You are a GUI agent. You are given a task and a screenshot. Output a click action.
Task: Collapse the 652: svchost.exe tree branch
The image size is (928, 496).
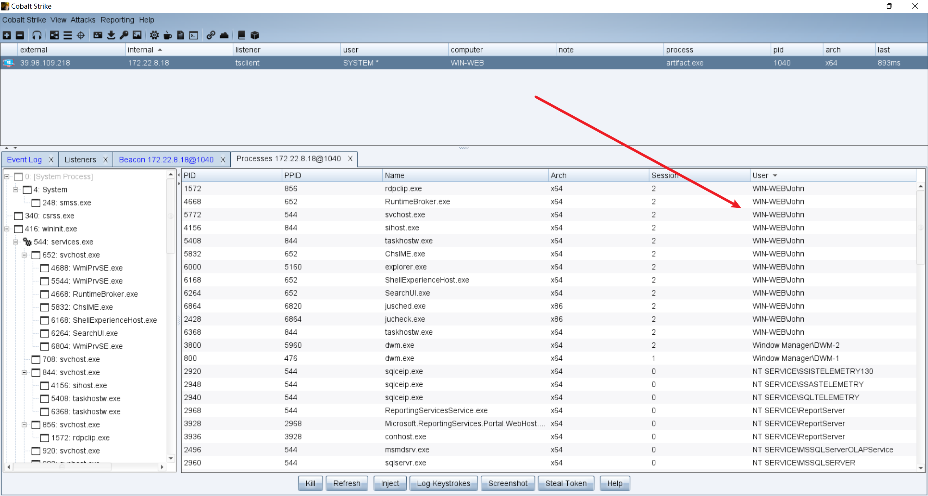(24, 255)
